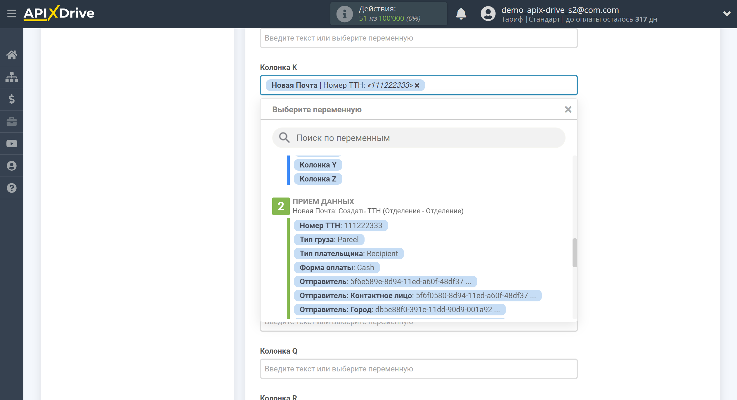Image resolution: width=737 pixels, height=400 pixels.
Task: Click the Действия 51 из 100'000 counter
Action: pos(389,14)
